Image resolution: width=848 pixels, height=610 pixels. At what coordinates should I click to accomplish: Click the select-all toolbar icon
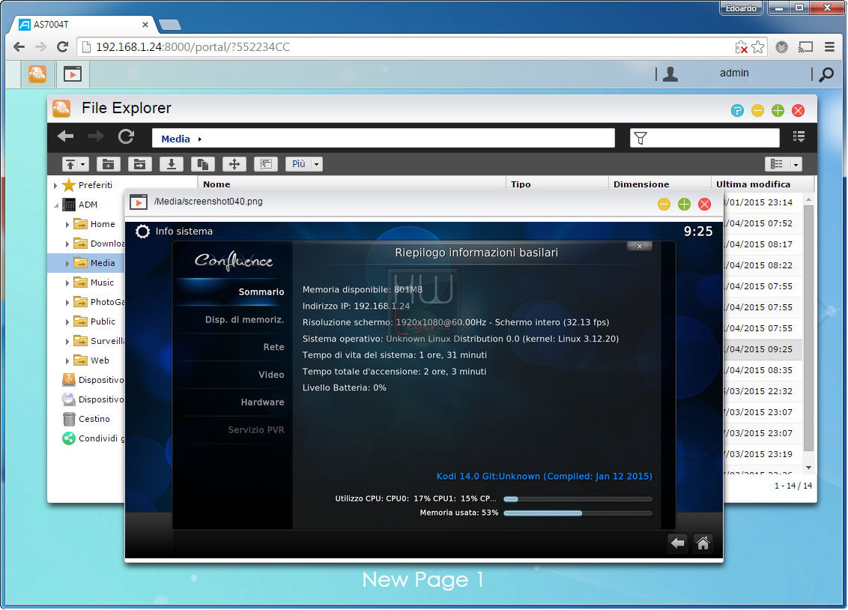click(x=265, y=164)
